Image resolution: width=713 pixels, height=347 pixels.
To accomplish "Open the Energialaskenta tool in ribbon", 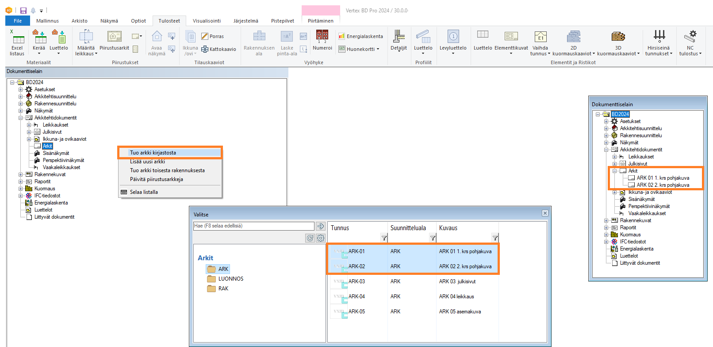I will point(360,36).
